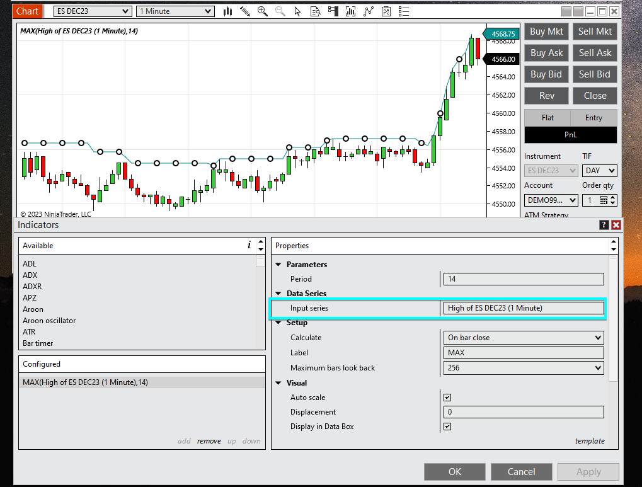Click the zoom out magnifier icon
Image resolution: width=642 pixels, height=487 pixels.
(x=280, y=11)
